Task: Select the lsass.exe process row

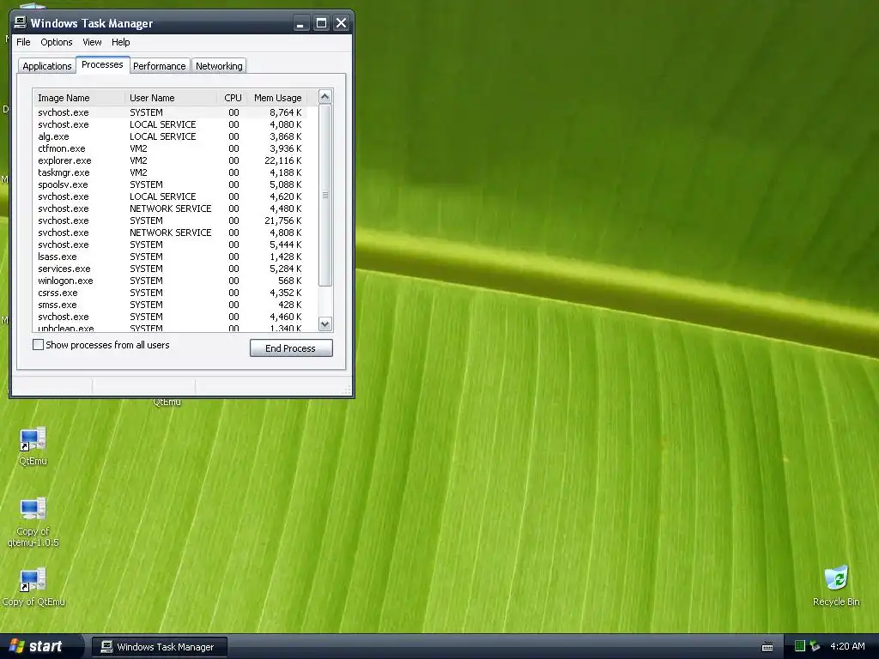Action: pos(170,257)
